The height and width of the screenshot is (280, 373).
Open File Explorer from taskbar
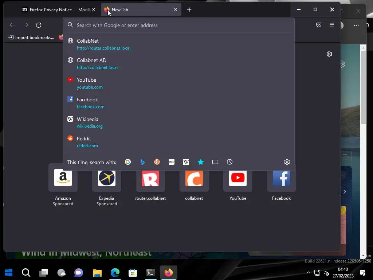97,272
